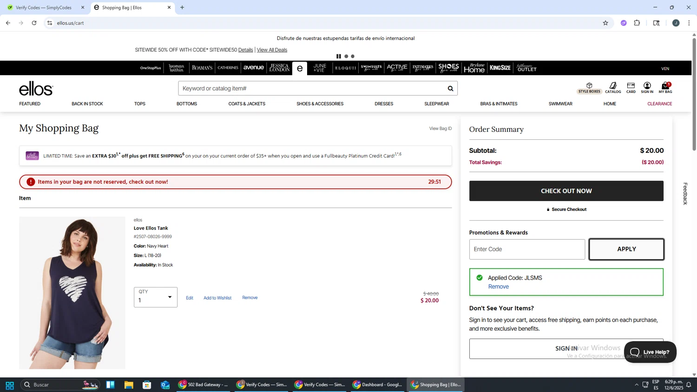
Task: Open BRAS & INTIMATES menu
Action: 499,104
